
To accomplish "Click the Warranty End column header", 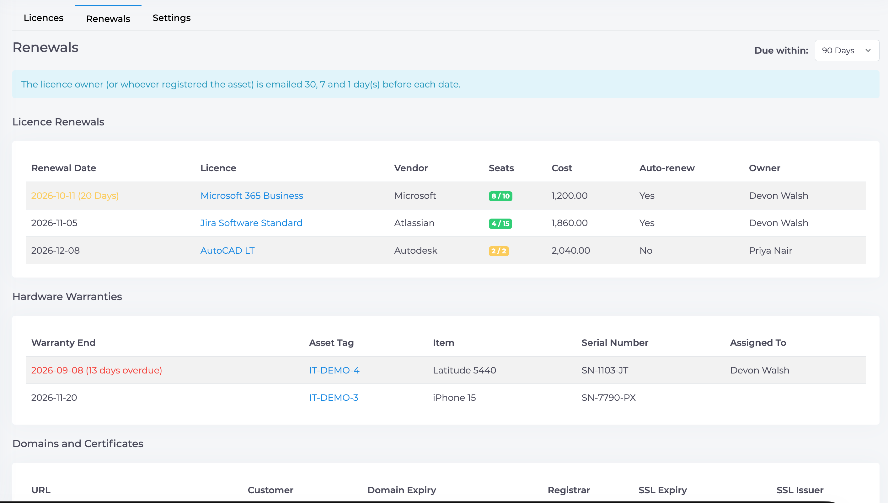I will click(x=63, y=343).
